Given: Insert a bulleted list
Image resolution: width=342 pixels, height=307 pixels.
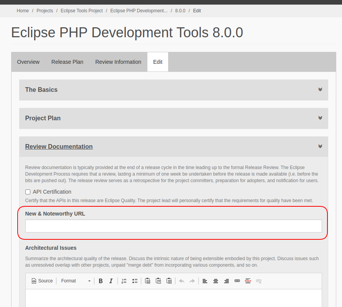Looking at the screenshot, I should pyautogui.click(x=135, y=281).
